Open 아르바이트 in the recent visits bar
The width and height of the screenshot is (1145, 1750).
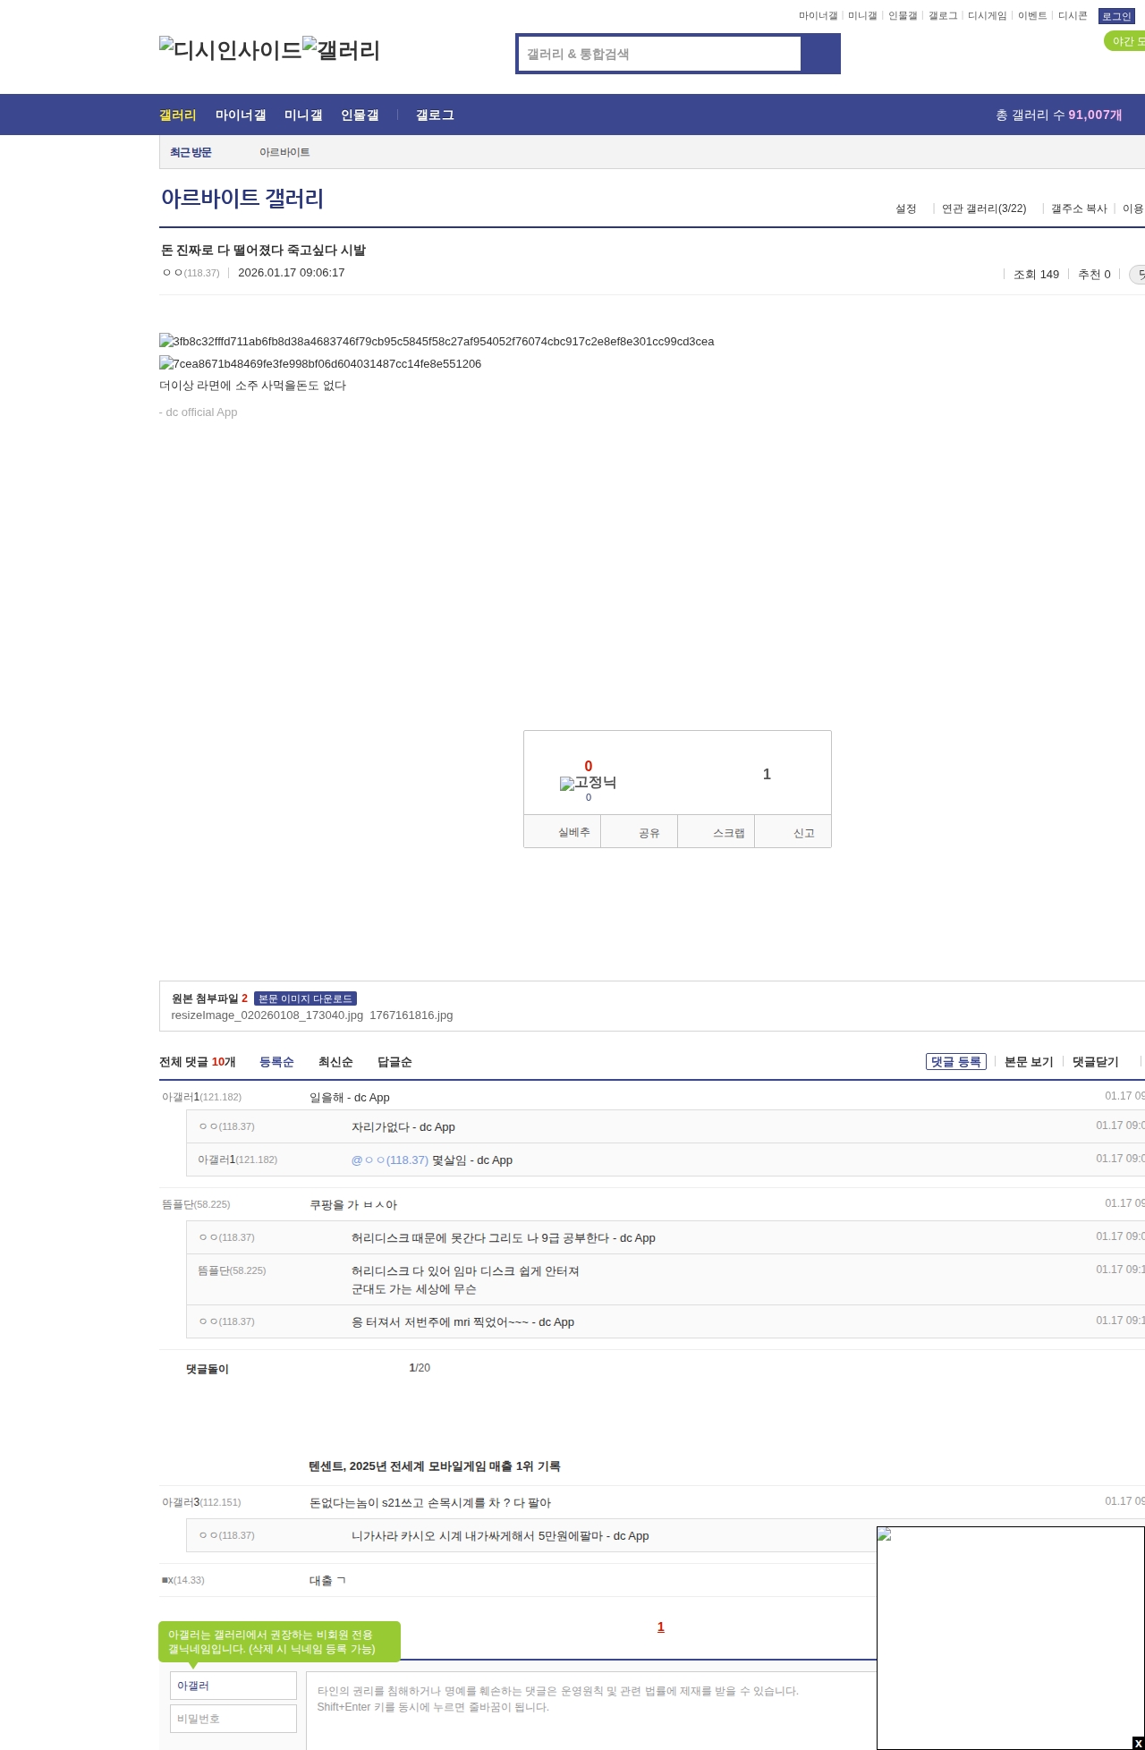point(284,152)
